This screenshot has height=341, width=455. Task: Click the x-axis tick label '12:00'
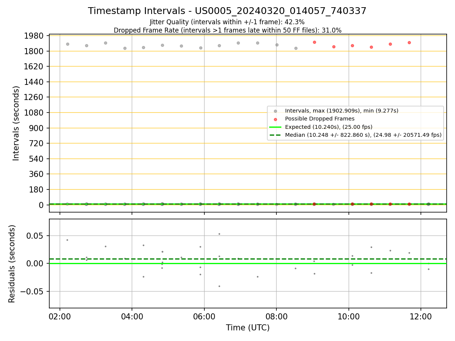[x=421, y=316]
